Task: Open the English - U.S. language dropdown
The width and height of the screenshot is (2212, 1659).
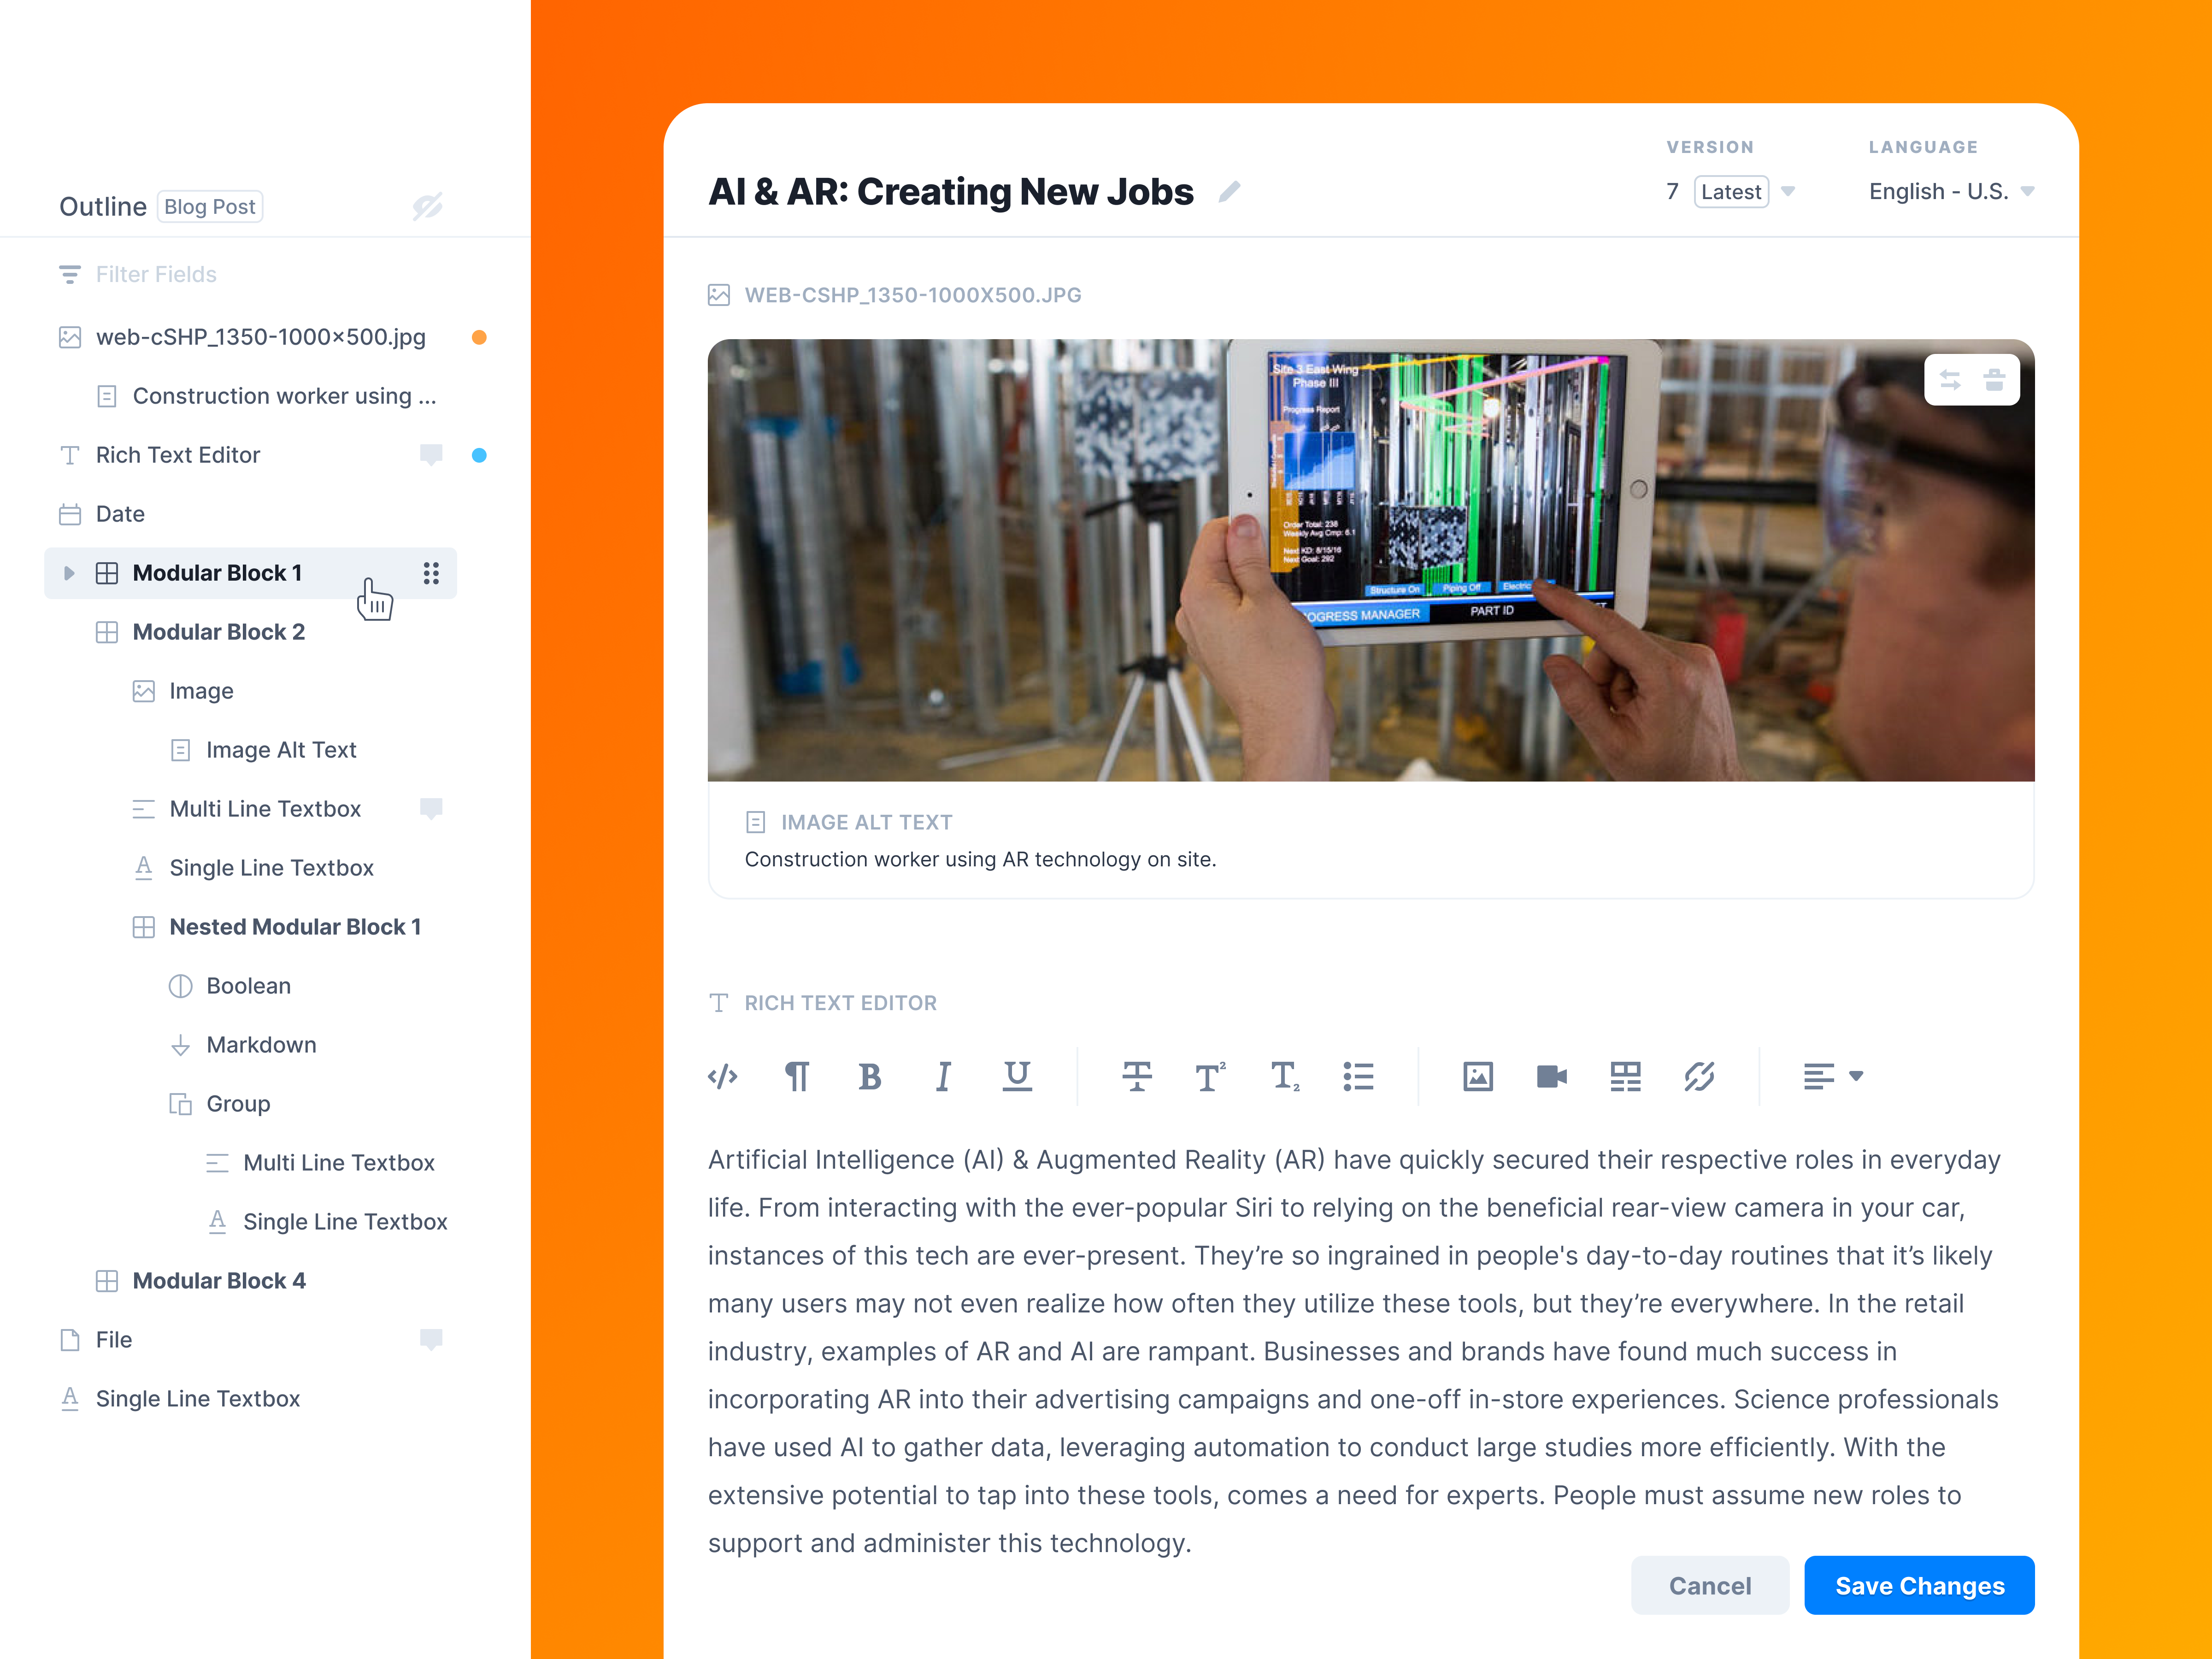Action: (2027, 191)
